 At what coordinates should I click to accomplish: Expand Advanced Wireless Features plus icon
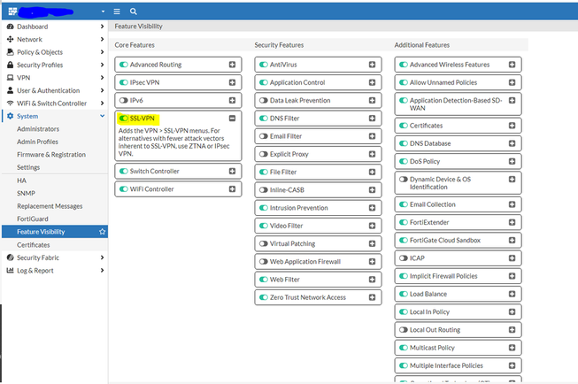tap(512, 65)
